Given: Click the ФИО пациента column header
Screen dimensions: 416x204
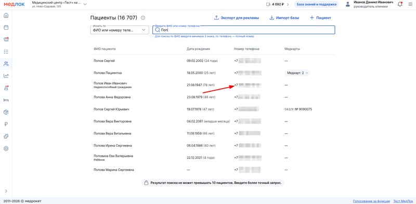Looking at the screenshot, I should (x=105, y=49).
